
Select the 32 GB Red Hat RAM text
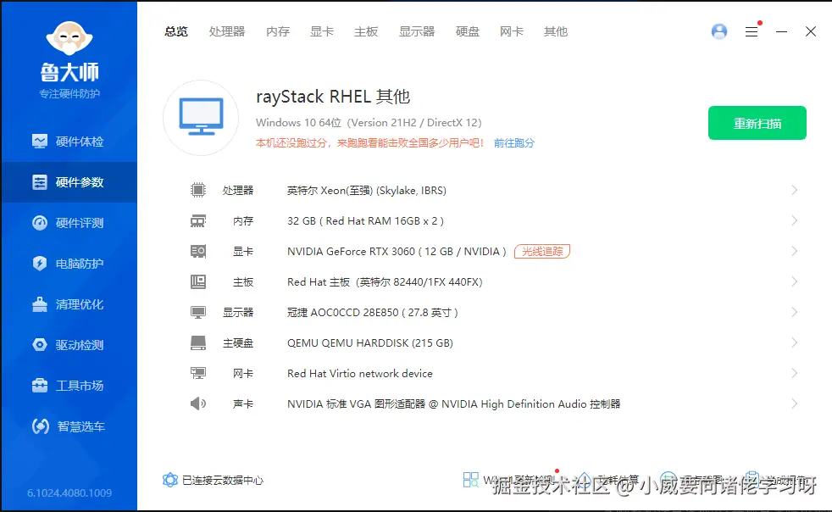tap(366, 221)
